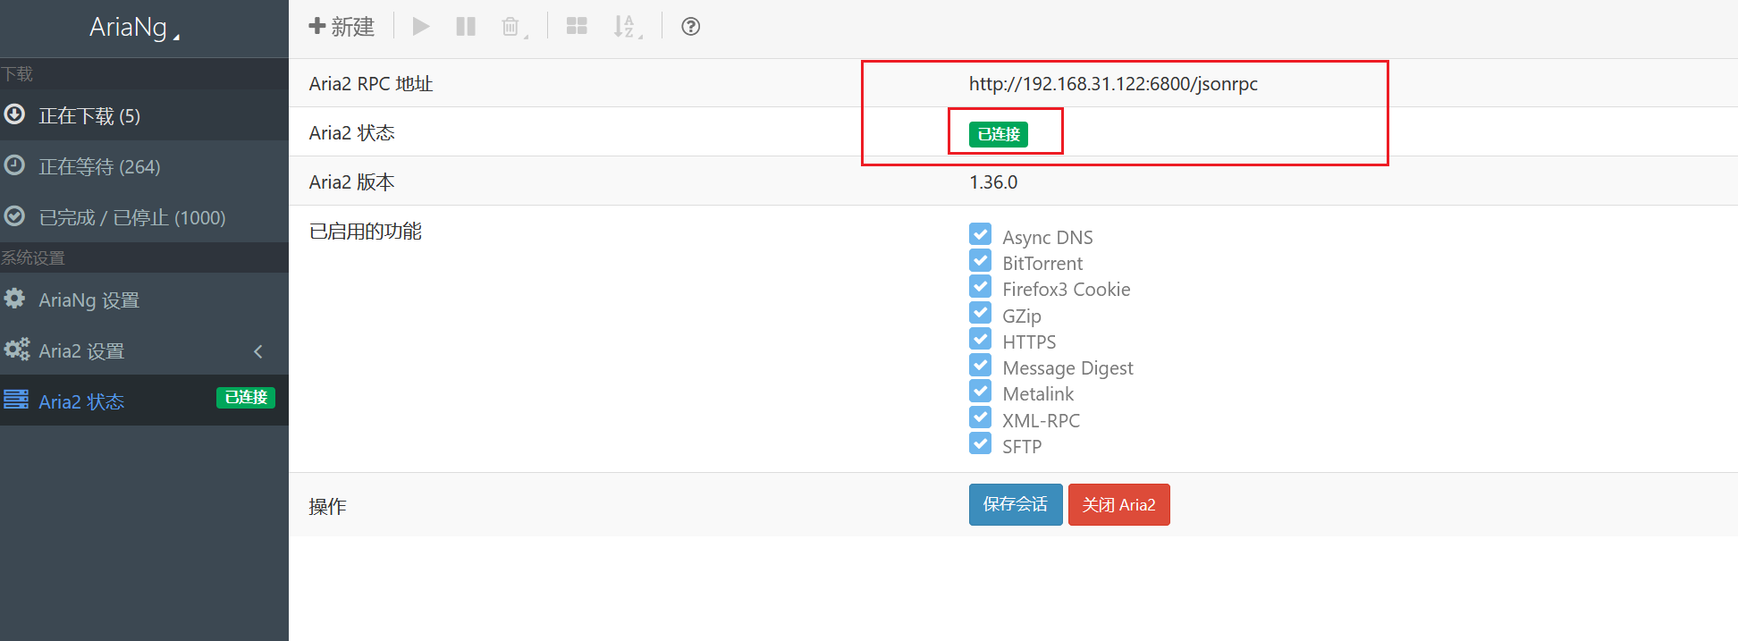Click the 已启用的功能 label

pos(365,232)
